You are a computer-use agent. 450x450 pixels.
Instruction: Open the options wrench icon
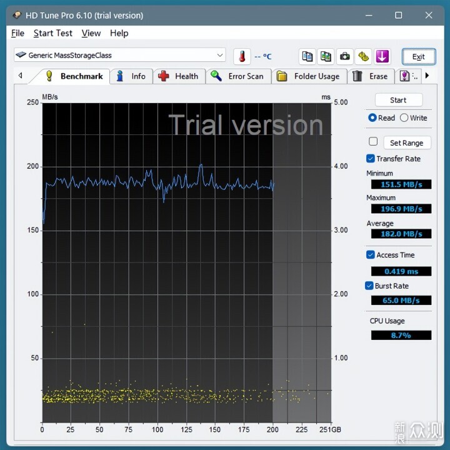(x=363, y=56)
